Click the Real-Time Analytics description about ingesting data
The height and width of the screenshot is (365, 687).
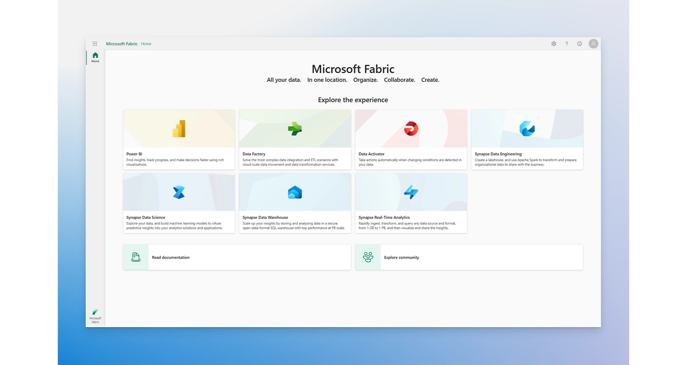click(407, 225)
